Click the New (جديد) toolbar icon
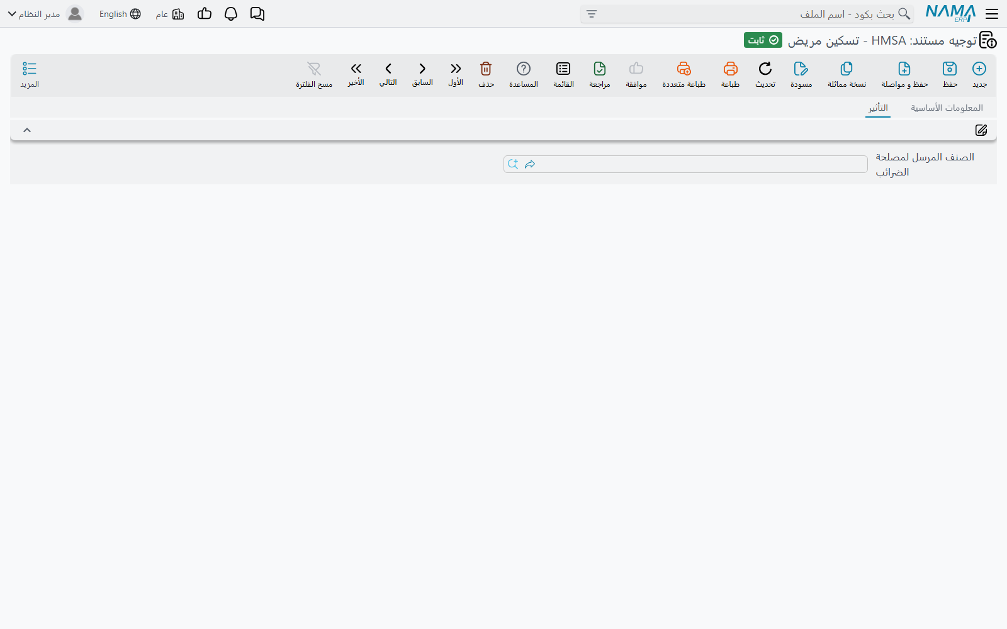 point(979,74)
